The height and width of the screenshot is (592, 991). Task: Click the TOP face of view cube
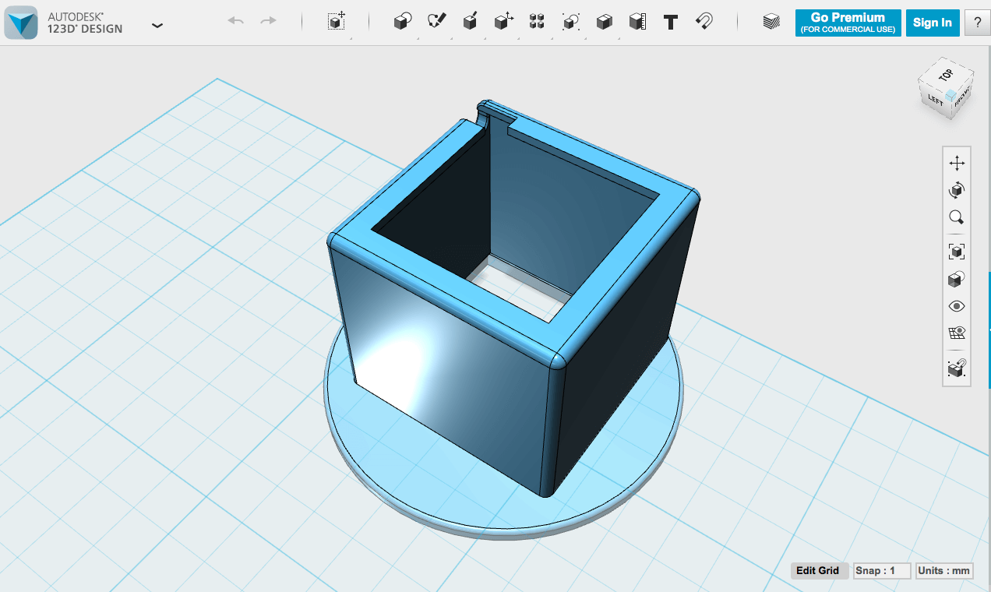pyautogui.click(x=945, y=76)
